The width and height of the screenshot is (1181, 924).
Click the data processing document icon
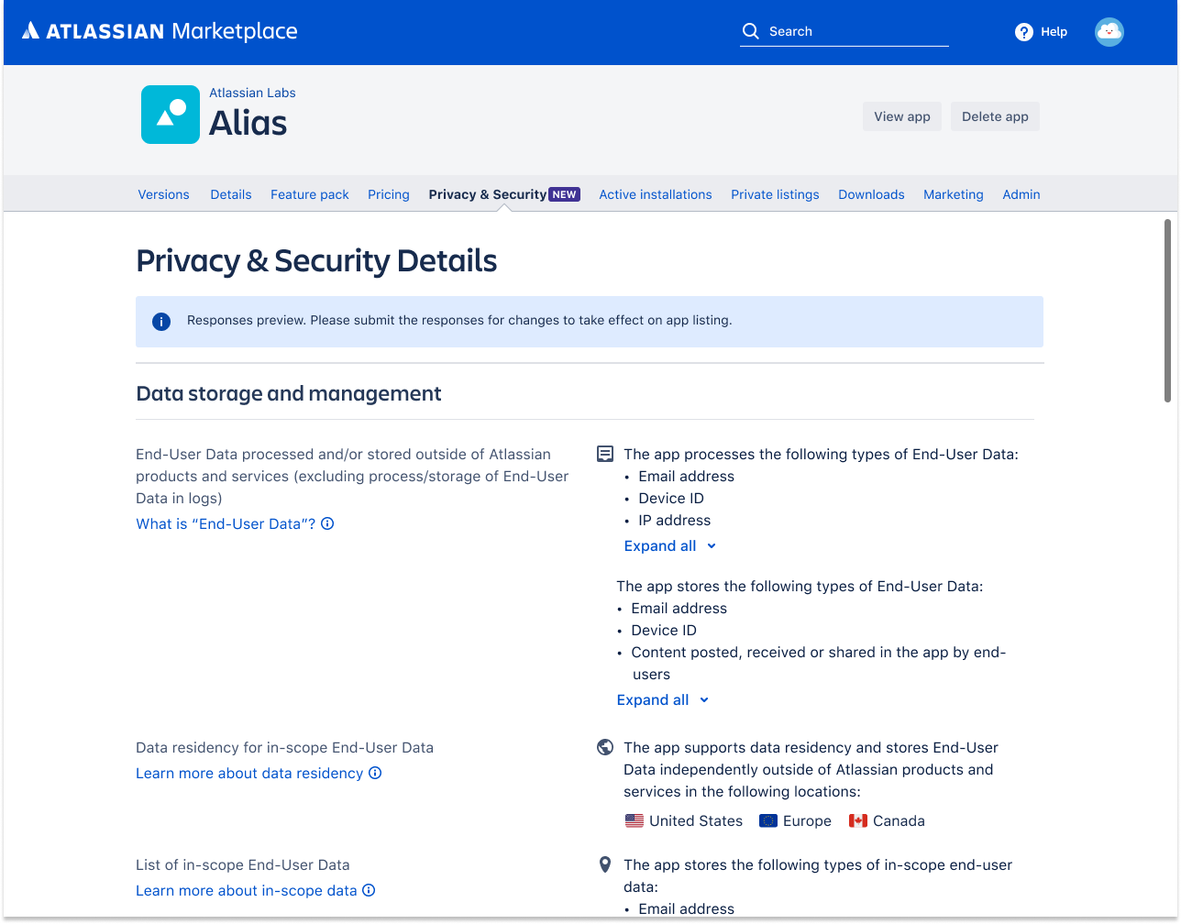tap(605, 454)
